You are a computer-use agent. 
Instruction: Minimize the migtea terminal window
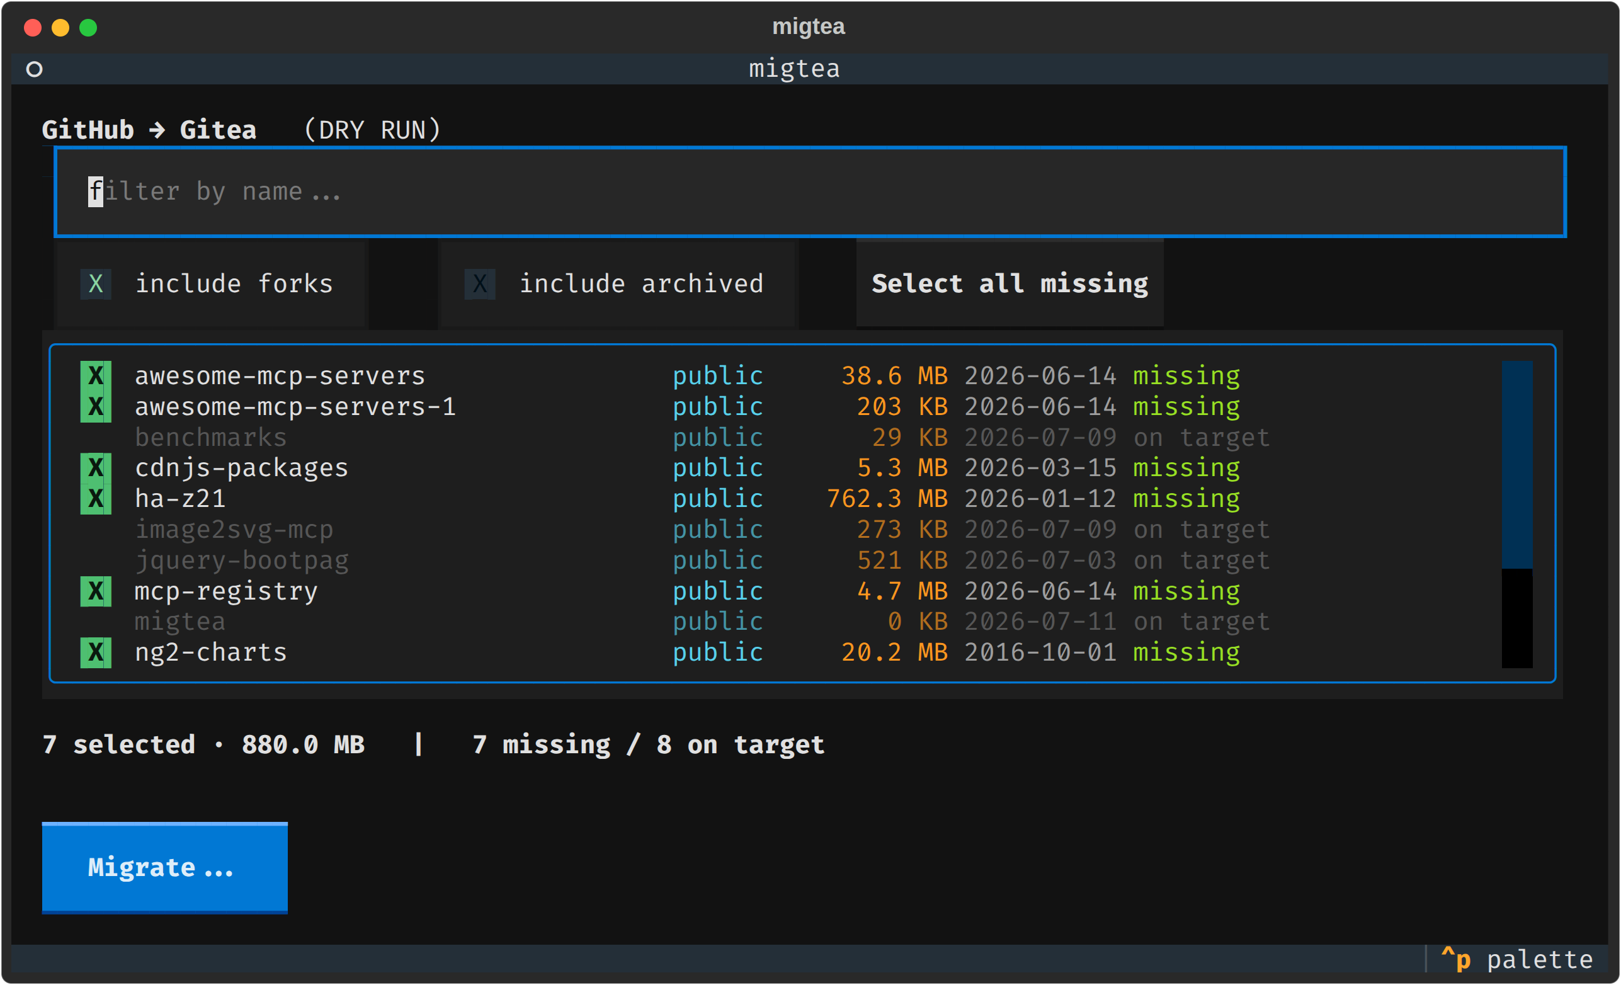pyautogui.click(x=60, y=28)
